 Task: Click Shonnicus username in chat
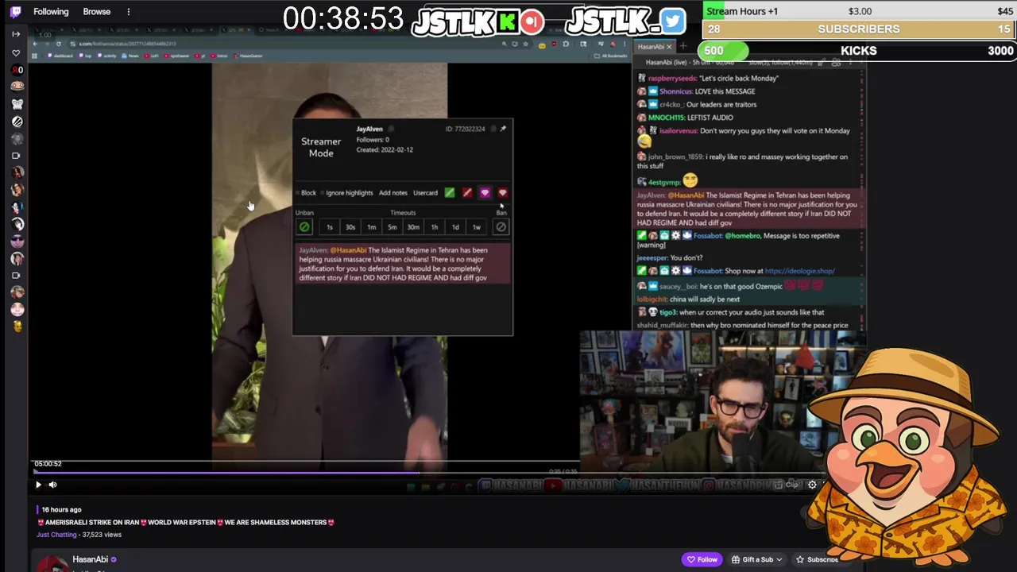[x=677, y=91]
